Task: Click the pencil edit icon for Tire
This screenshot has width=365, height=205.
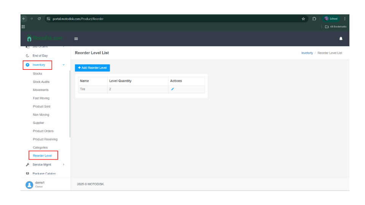Action: 172,89
